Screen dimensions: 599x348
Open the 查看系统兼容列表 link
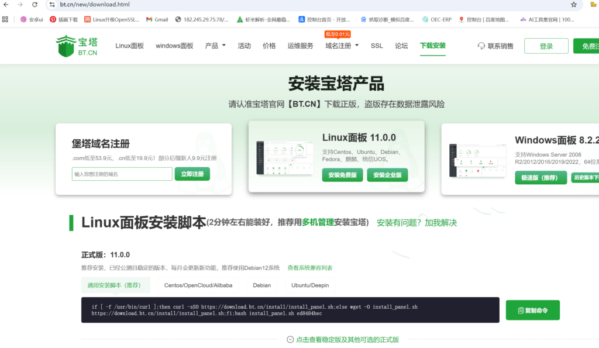(310, 267)
